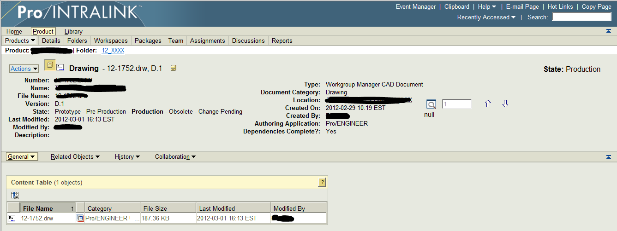Open 12-1752.drw file name in table
Image resolution: width=617 pixels, height=231 pixels.
[37, 218]
